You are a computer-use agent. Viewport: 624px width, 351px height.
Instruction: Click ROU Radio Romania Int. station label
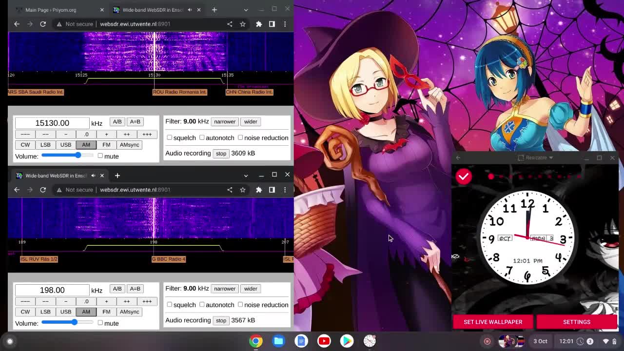pos(180,92)
